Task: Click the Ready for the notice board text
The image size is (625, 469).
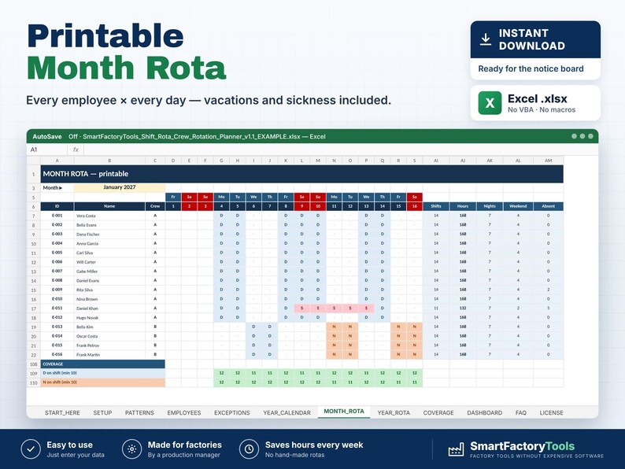Action: [x=531, y=68]
